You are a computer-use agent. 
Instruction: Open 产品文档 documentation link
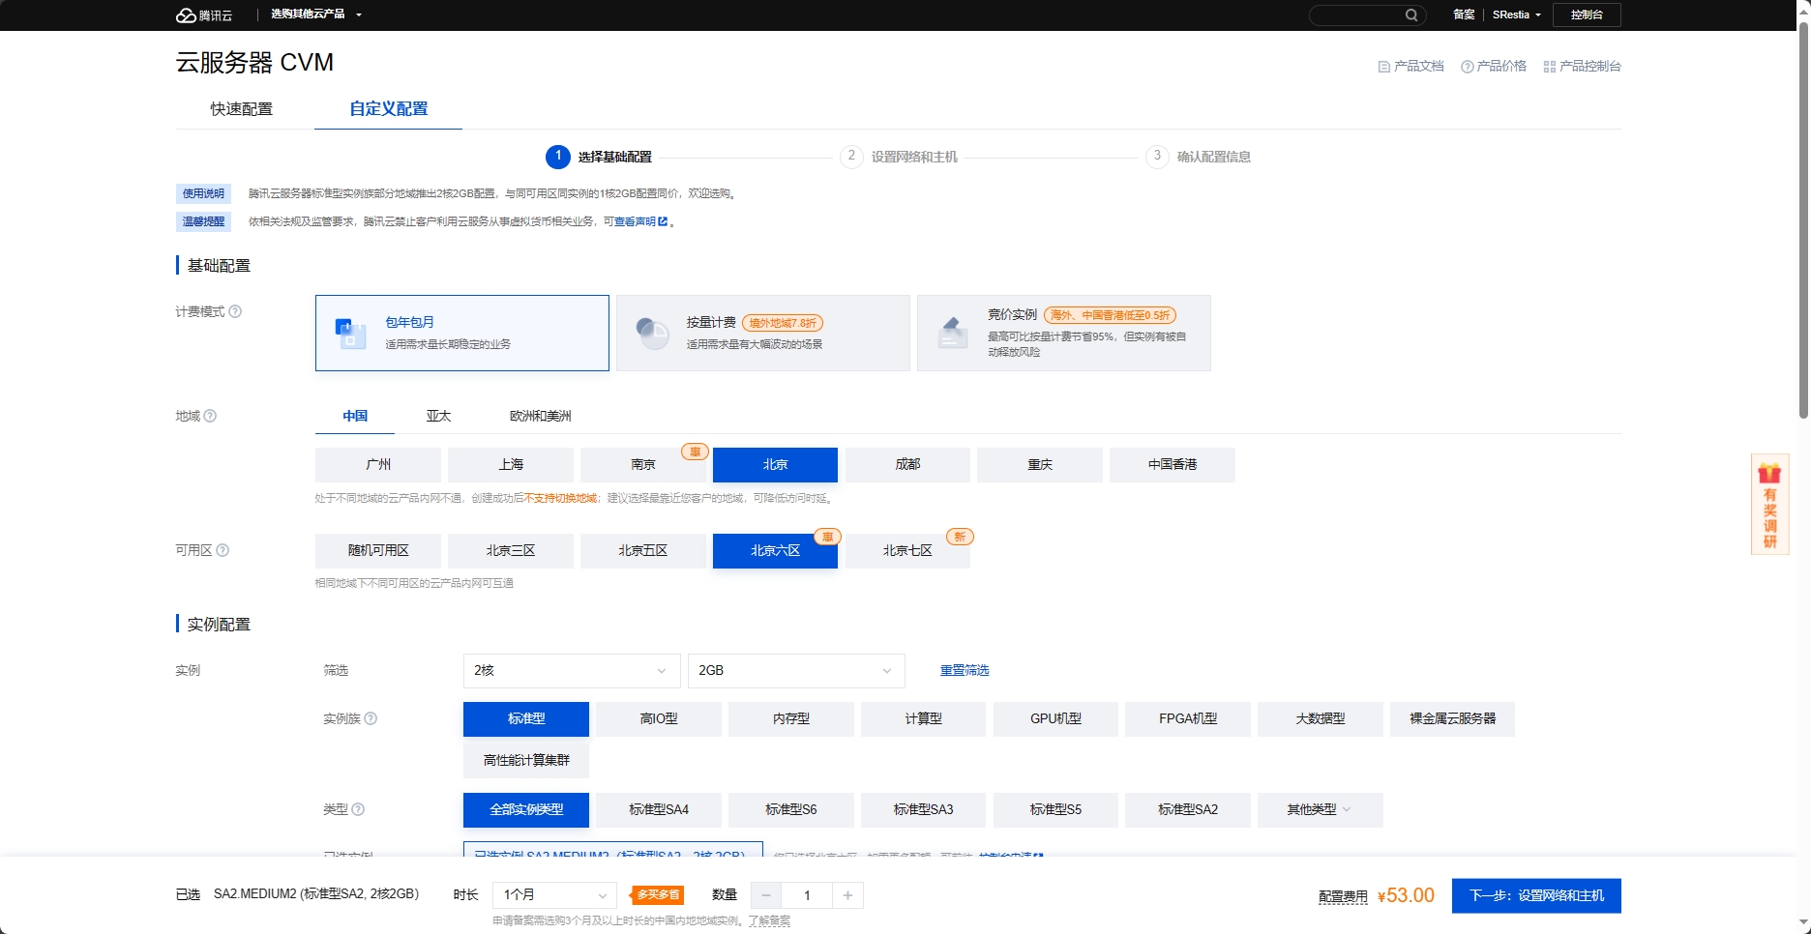(1410, 67)
